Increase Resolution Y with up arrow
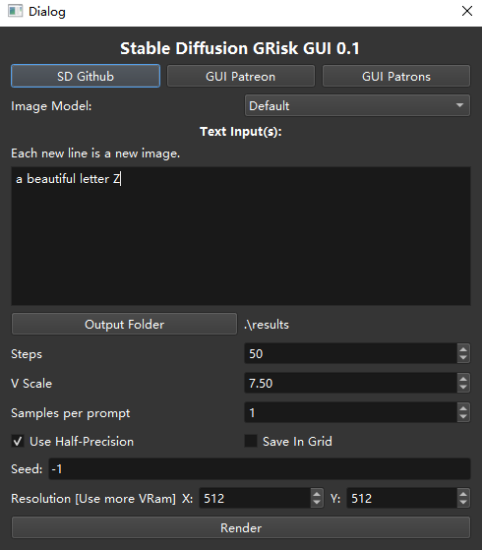The image size is (482, 550). (463, 494)
